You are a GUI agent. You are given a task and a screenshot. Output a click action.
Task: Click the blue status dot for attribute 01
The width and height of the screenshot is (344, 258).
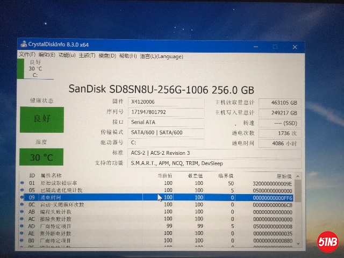[x=21, y=183]
